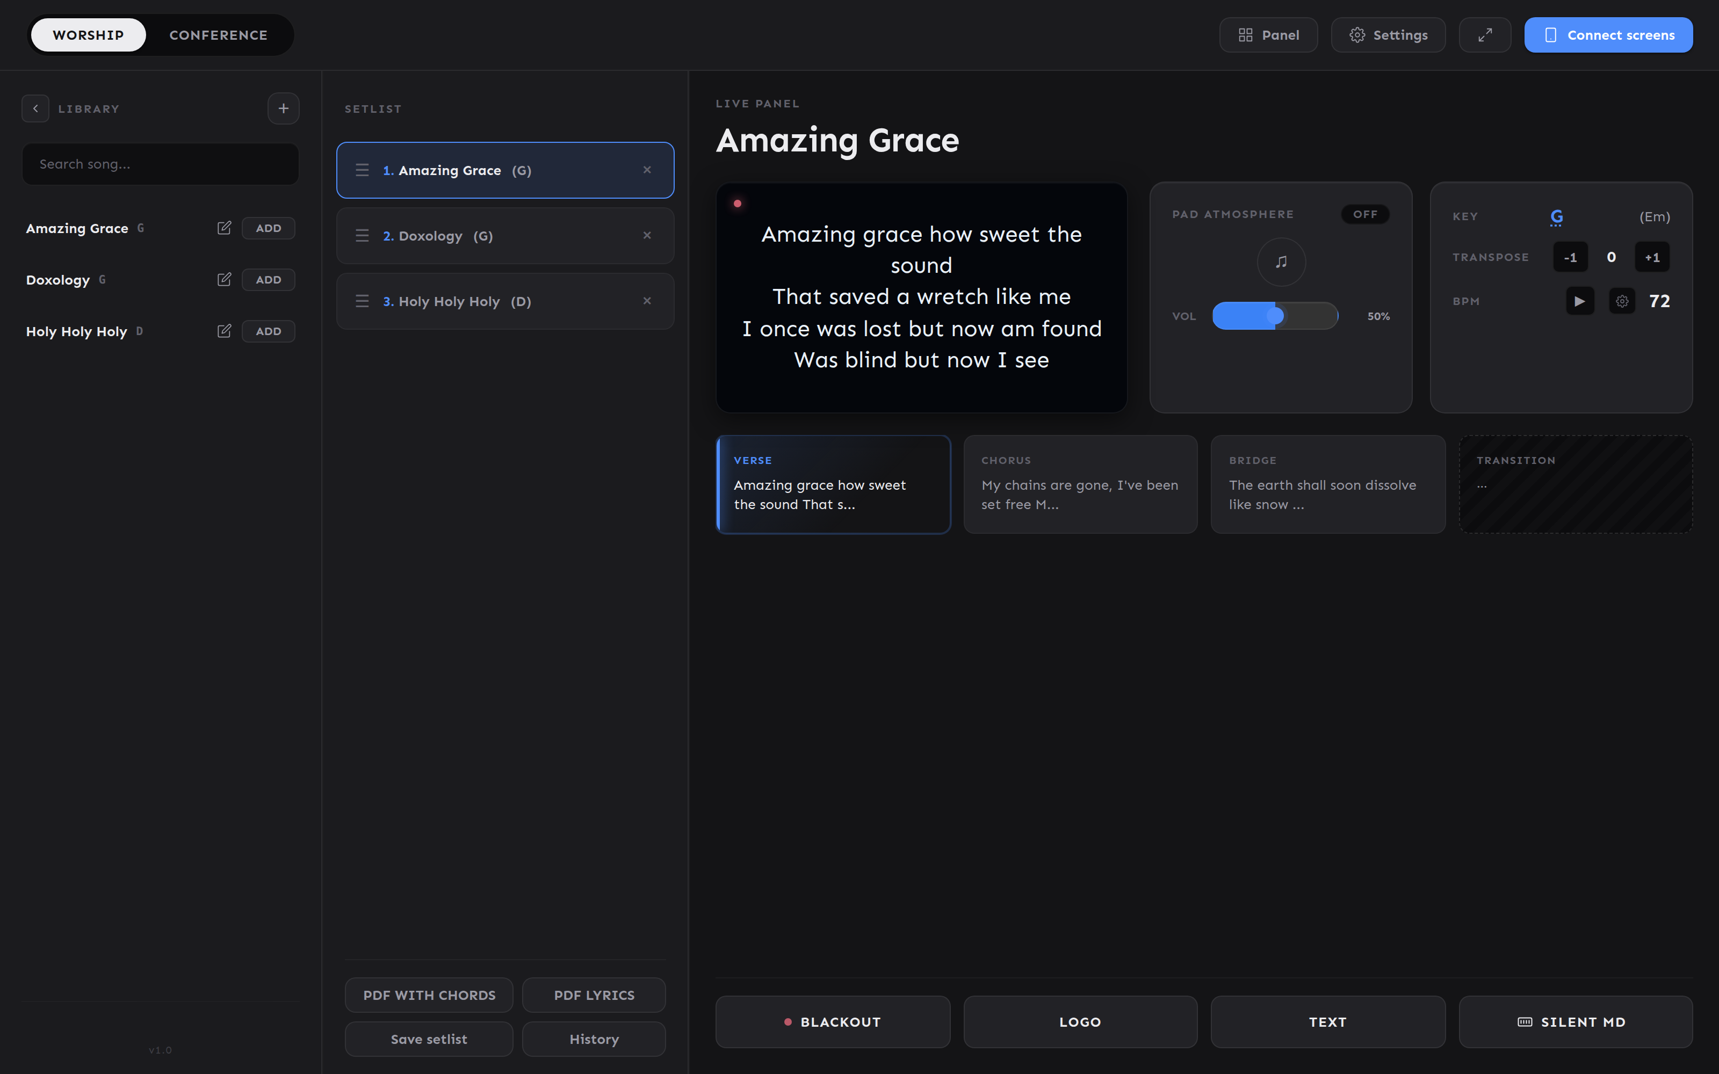
Task: Click Save setlist
Action: (429, 1039)
